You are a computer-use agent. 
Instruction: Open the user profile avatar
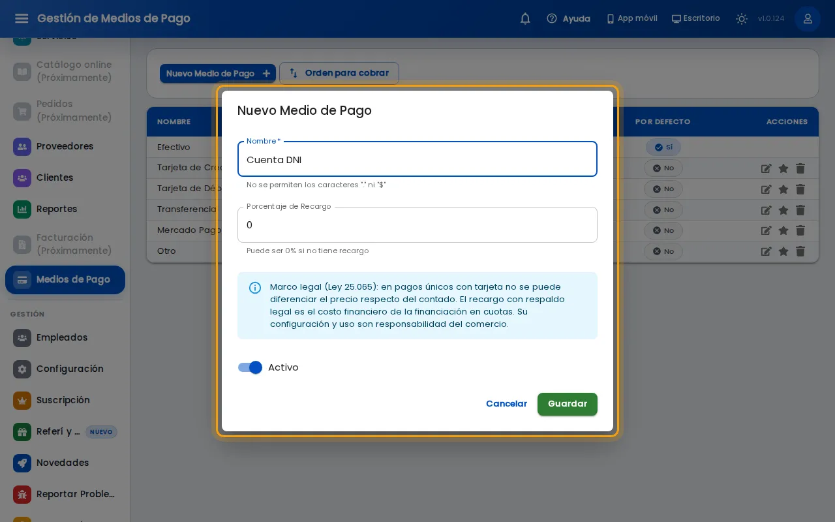[808, 19]
